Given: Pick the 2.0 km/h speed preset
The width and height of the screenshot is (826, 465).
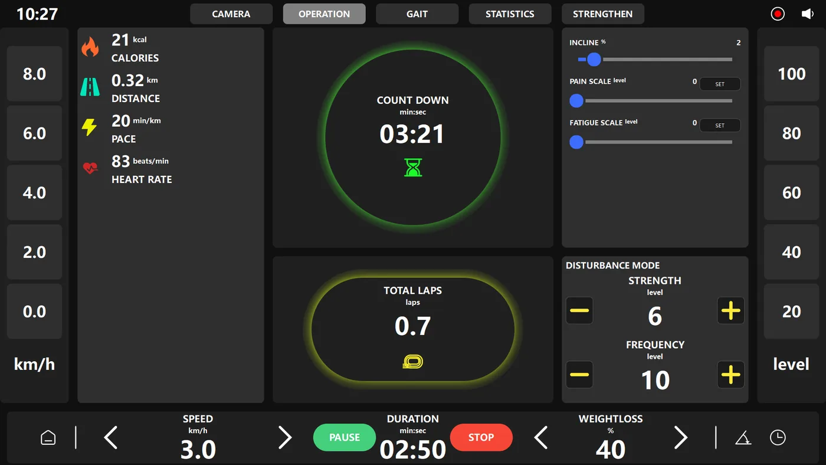Looking at the screenshot, I should pyautogui.click(x=34, y=252).
